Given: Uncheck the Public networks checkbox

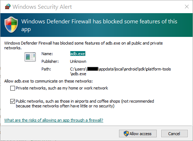Looking at the screenshot, I should pyautogui.click(x=12, y=101).
